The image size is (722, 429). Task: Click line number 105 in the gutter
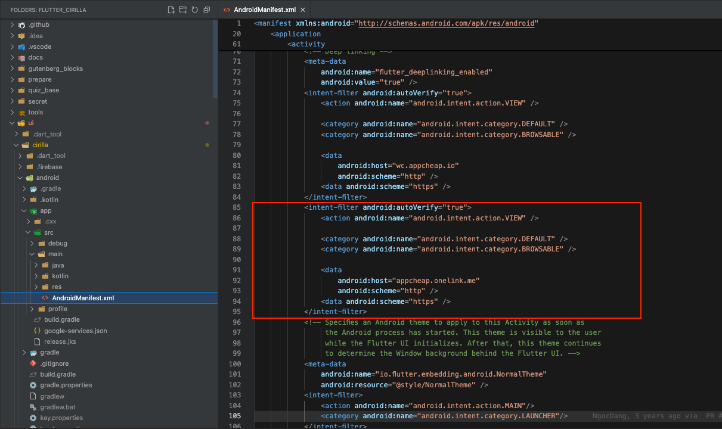point(235,416)
